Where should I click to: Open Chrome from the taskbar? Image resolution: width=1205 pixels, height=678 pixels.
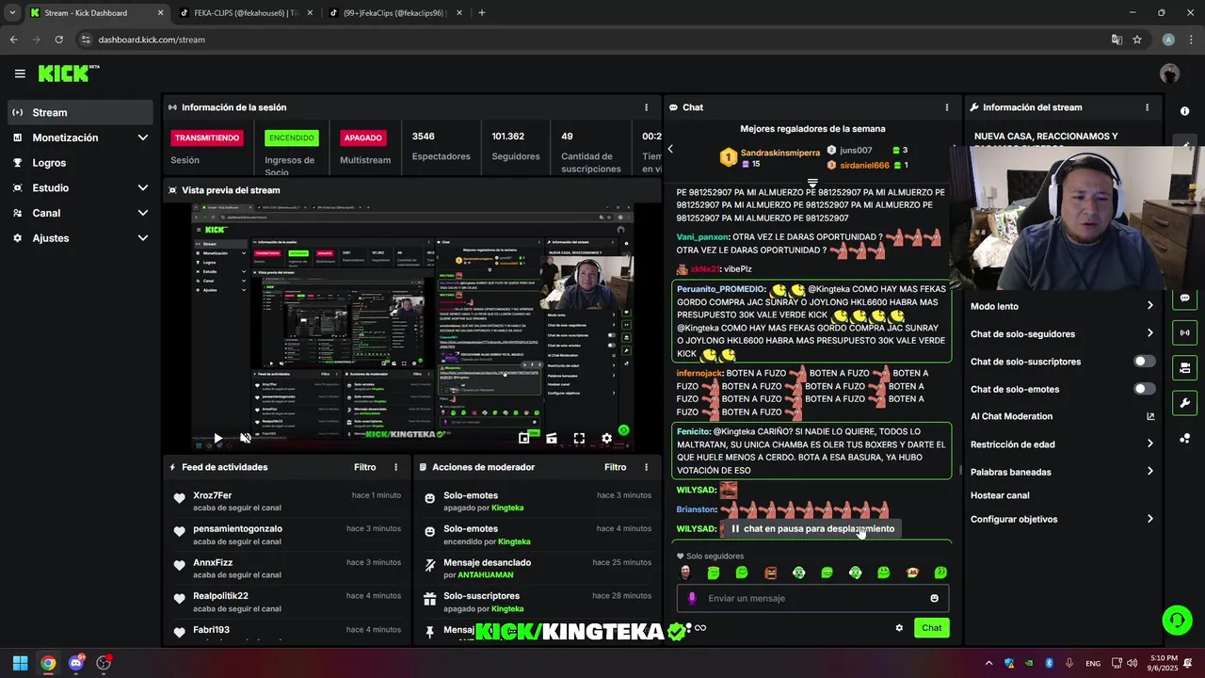[x=48, y=663]
